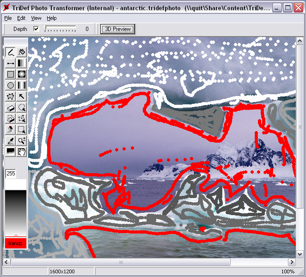Open the File menu
This screenshot has width=306, height=277.
click(x=8, y=18)
